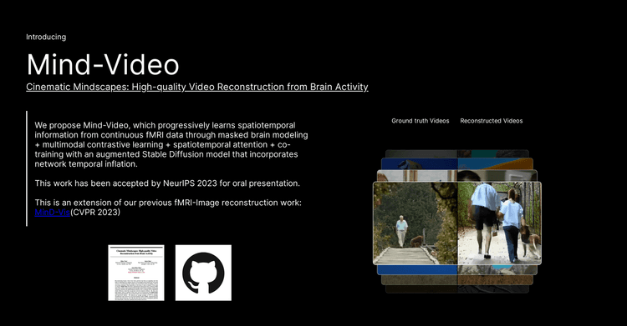Click the ground truth video of man on path

click(x=415, y=223)
